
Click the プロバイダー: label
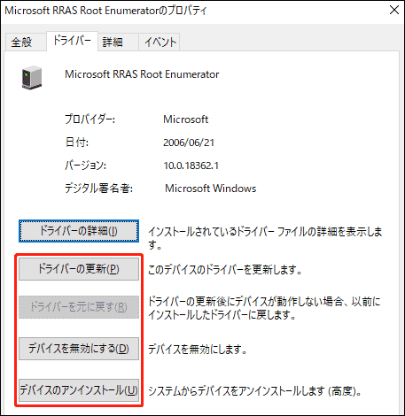90,119
